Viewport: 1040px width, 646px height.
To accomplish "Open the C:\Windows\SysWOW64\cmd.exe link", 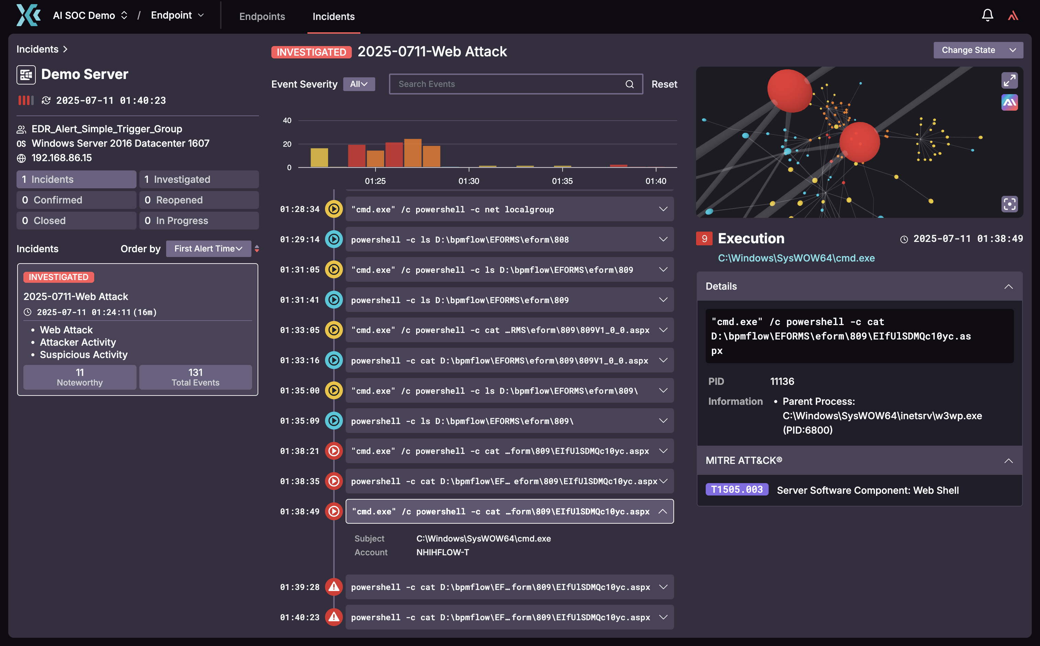I will point(796,258).
